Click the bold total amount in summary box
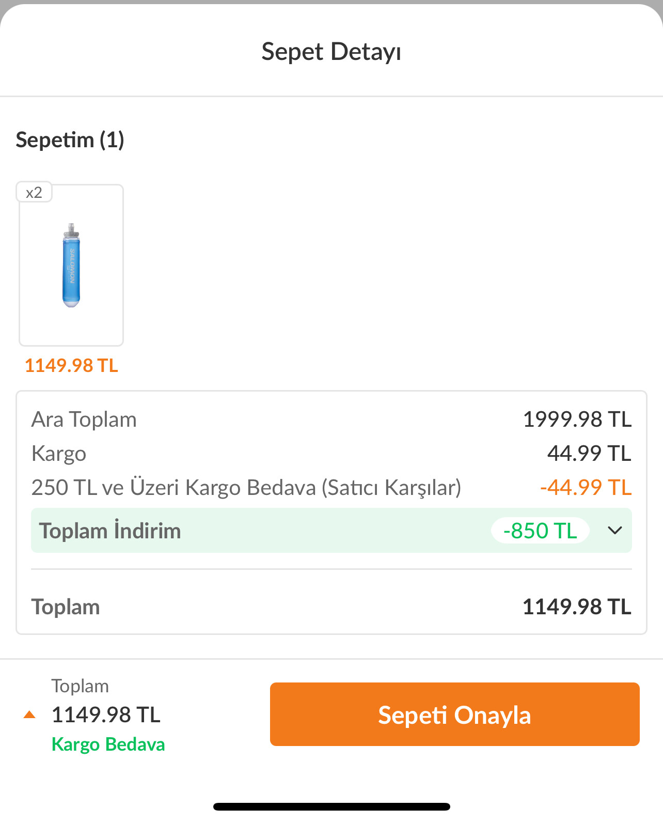 (x=577, y=607)
